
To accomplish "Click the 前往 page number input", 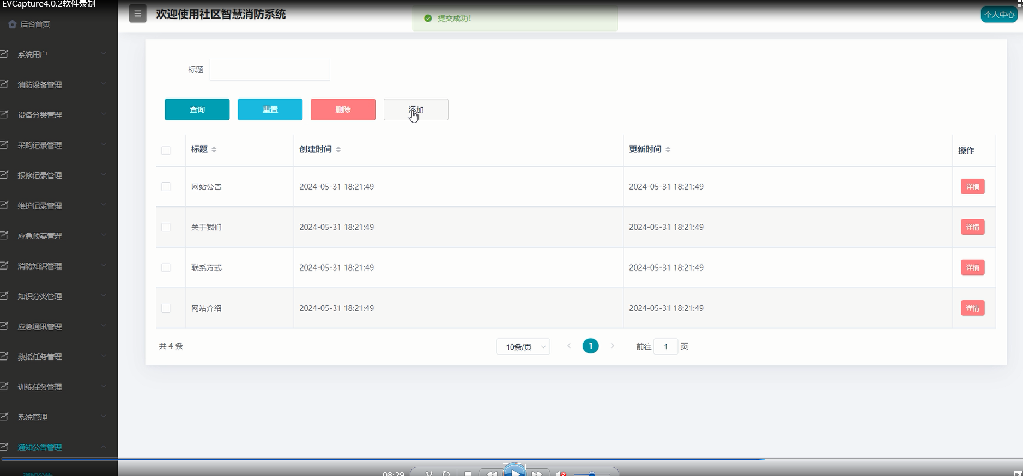I will 666,346.
